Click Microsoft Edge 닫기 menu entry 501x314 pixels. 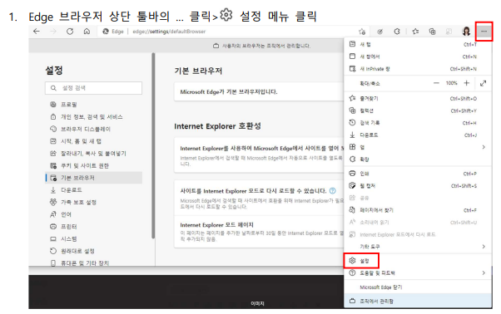418,287
